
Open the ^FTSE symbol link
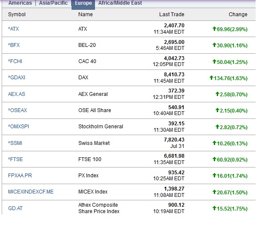tap(15, 159)
